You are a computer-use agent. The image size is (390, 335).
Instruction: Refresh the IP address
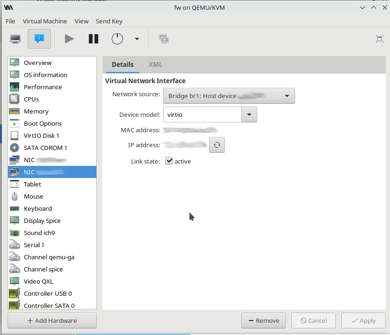click(x=217, y=145)
